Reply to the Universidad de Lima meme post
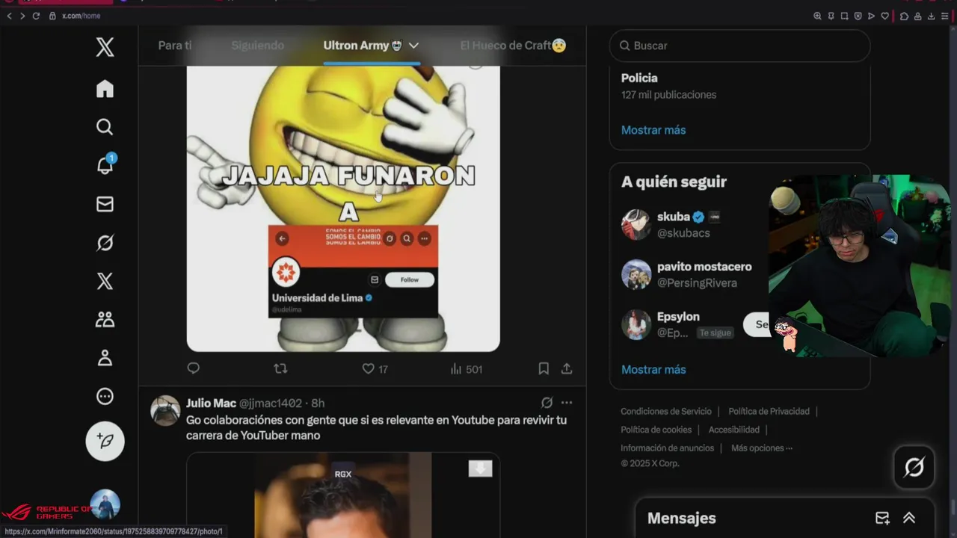This screenshot has width=957, height=538. (193, 368)
